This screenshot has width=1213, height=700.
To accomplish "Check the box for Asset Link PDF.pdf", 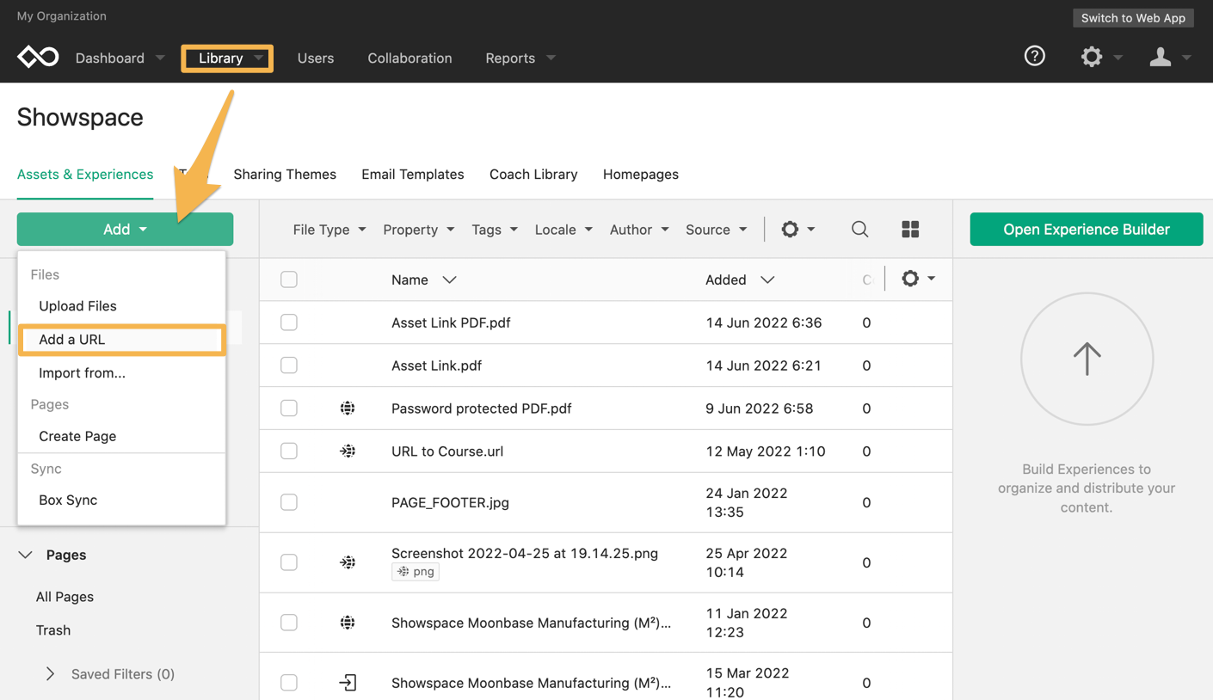I will (289, 322).
